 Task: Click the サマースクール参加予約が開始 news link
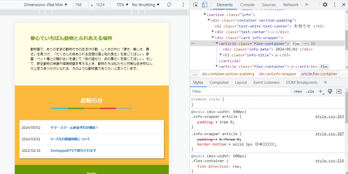[x=75, y=128]
